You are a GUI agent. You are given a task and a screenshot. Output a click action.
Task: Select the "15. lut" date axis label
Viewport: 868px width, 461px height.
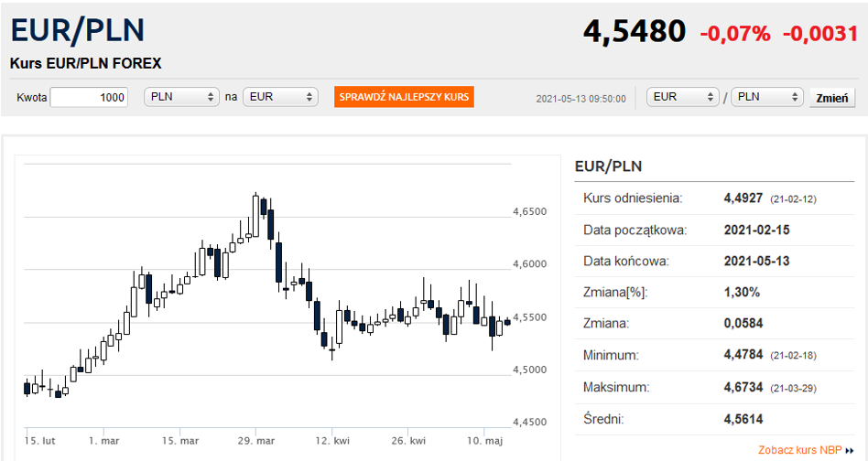pyautogui.click(x=40, y=440)
